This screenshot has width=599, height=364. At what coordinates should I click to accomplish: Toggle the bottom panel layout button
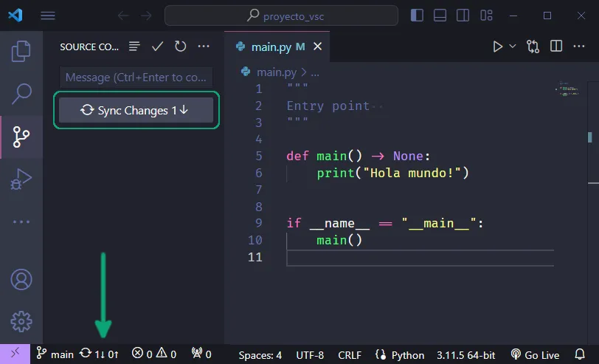point(440,16)
